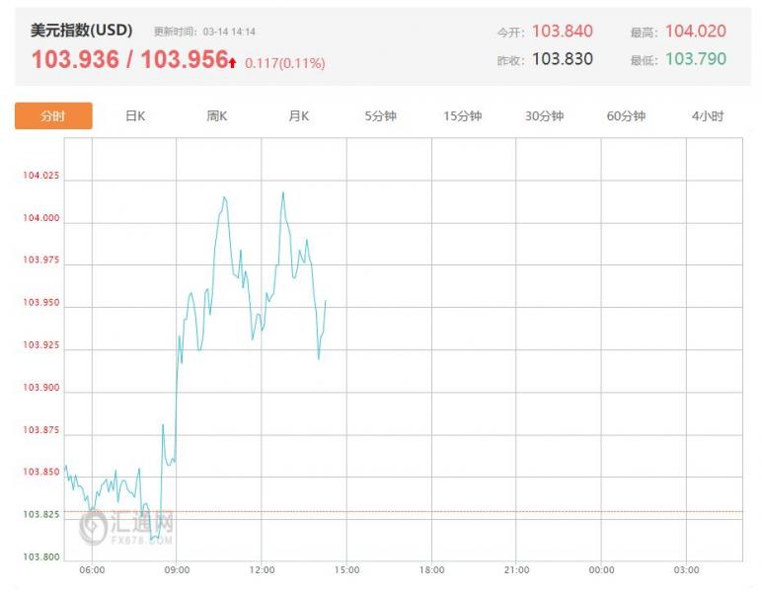This screenshot has width=762, height=592.
Task: Open the 4小时 interval tab
Action: pyautogui.click(x=707, y=115)
